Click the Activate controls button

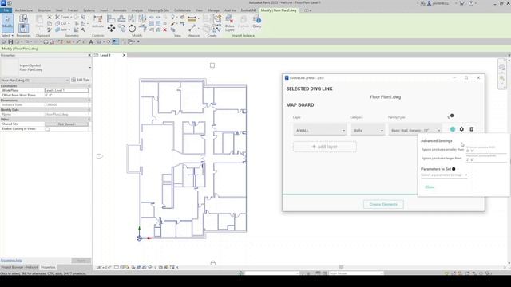click(x=97, y=22)
